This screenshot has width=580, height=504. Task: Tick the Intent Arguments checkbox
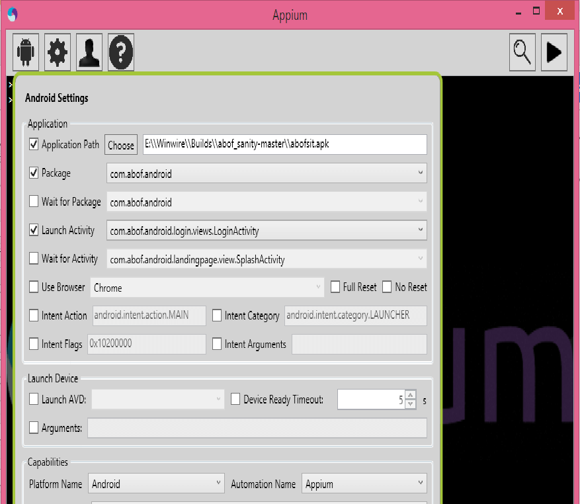coord(217,344)
